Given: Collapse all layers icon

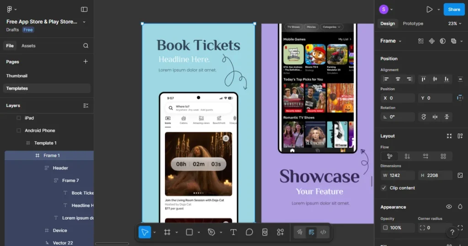Looking at the screenshot, I should click(x=85, y=106).
